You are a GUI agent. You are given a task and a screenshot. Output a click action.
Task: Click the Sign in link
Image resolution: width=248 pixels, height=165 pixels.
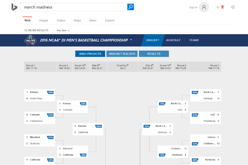(x=193, y=7)
